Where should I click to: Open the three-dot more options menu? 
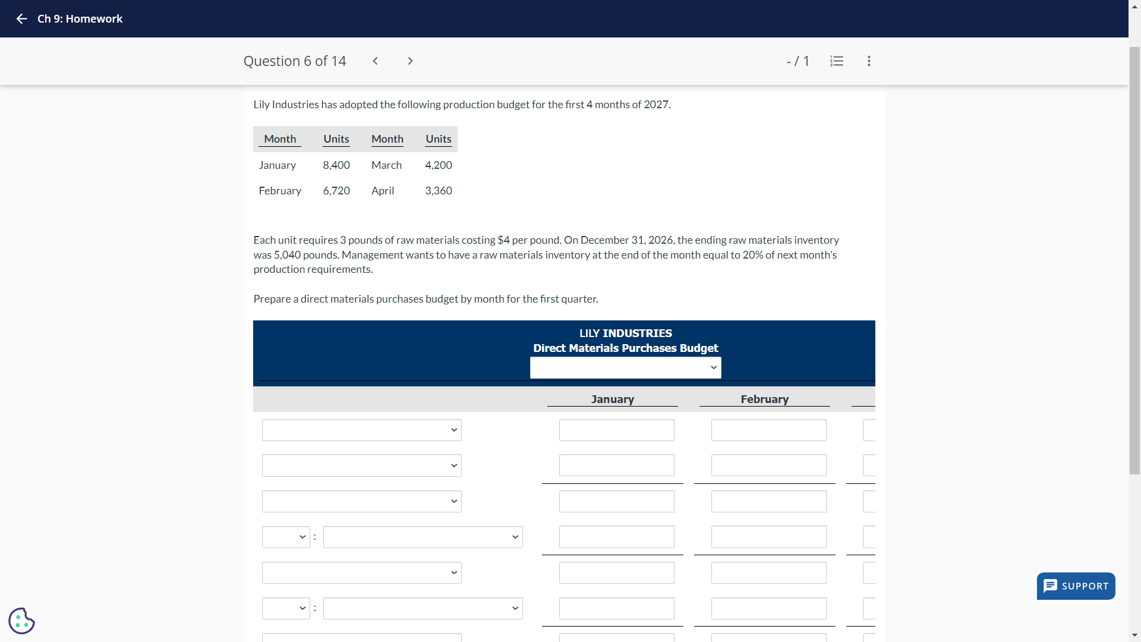[869, 61]
